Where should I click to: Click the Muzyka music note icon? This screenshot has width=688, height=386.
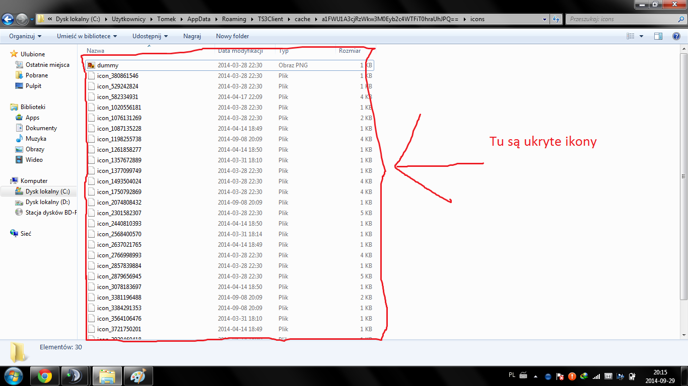click(19, 139)
